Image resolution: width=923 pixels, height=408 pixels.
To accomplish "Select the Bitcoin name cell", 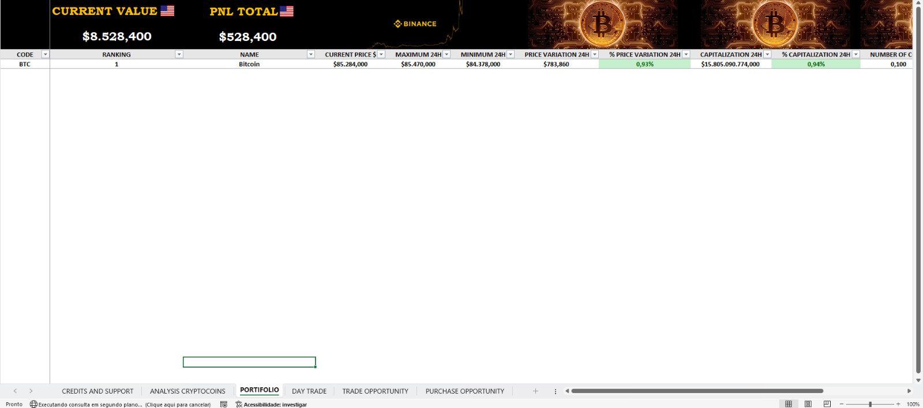I will click(249, 64).
